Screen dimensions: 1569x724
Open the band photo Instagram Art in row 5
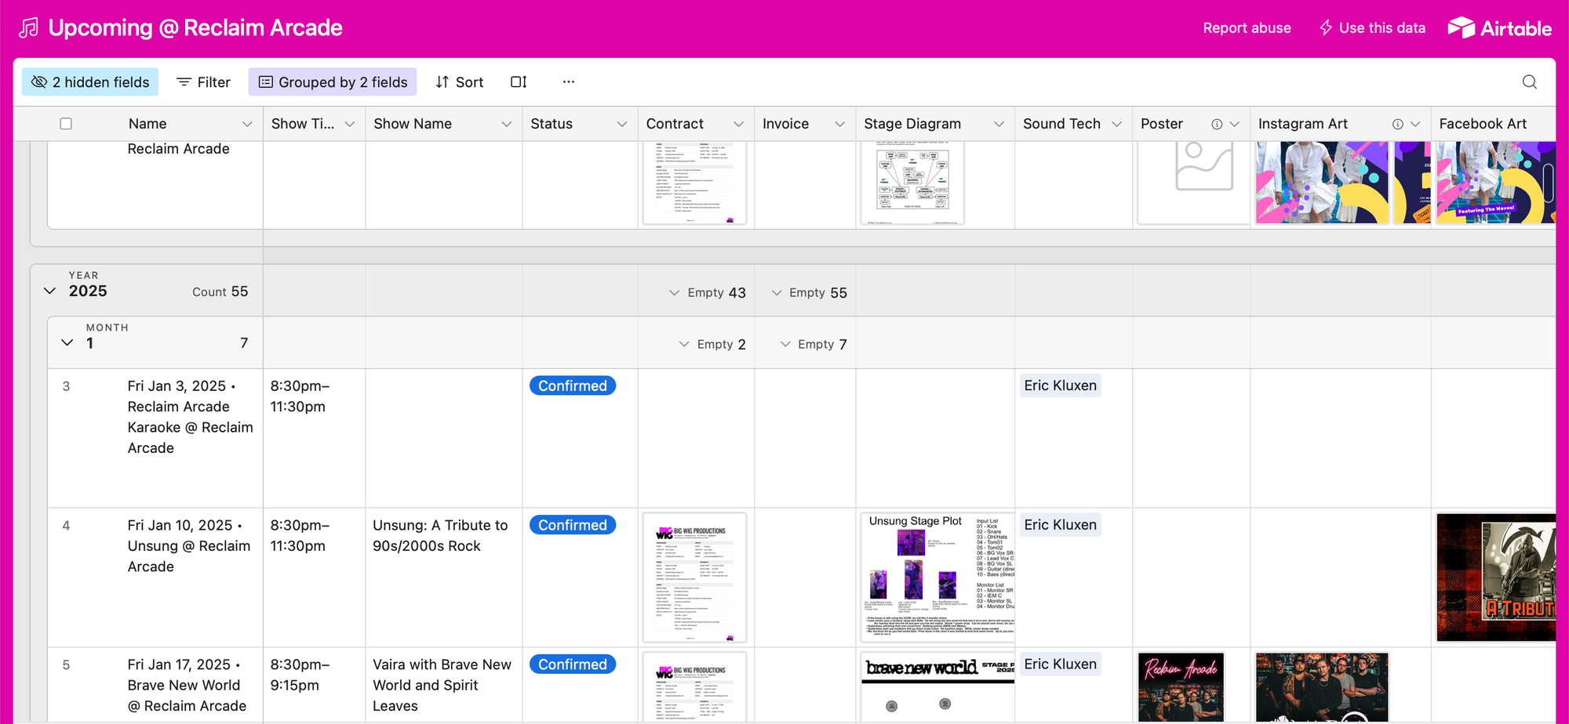(1322, 687)
